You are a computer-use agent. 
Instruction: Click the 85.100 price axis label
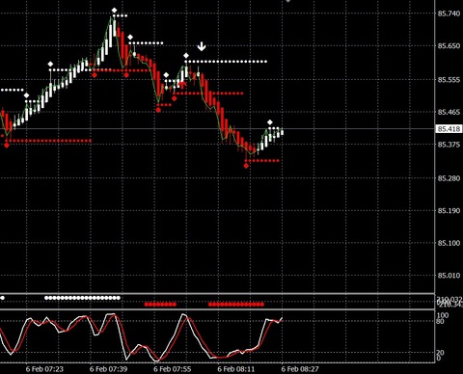[x=449, y=243]
